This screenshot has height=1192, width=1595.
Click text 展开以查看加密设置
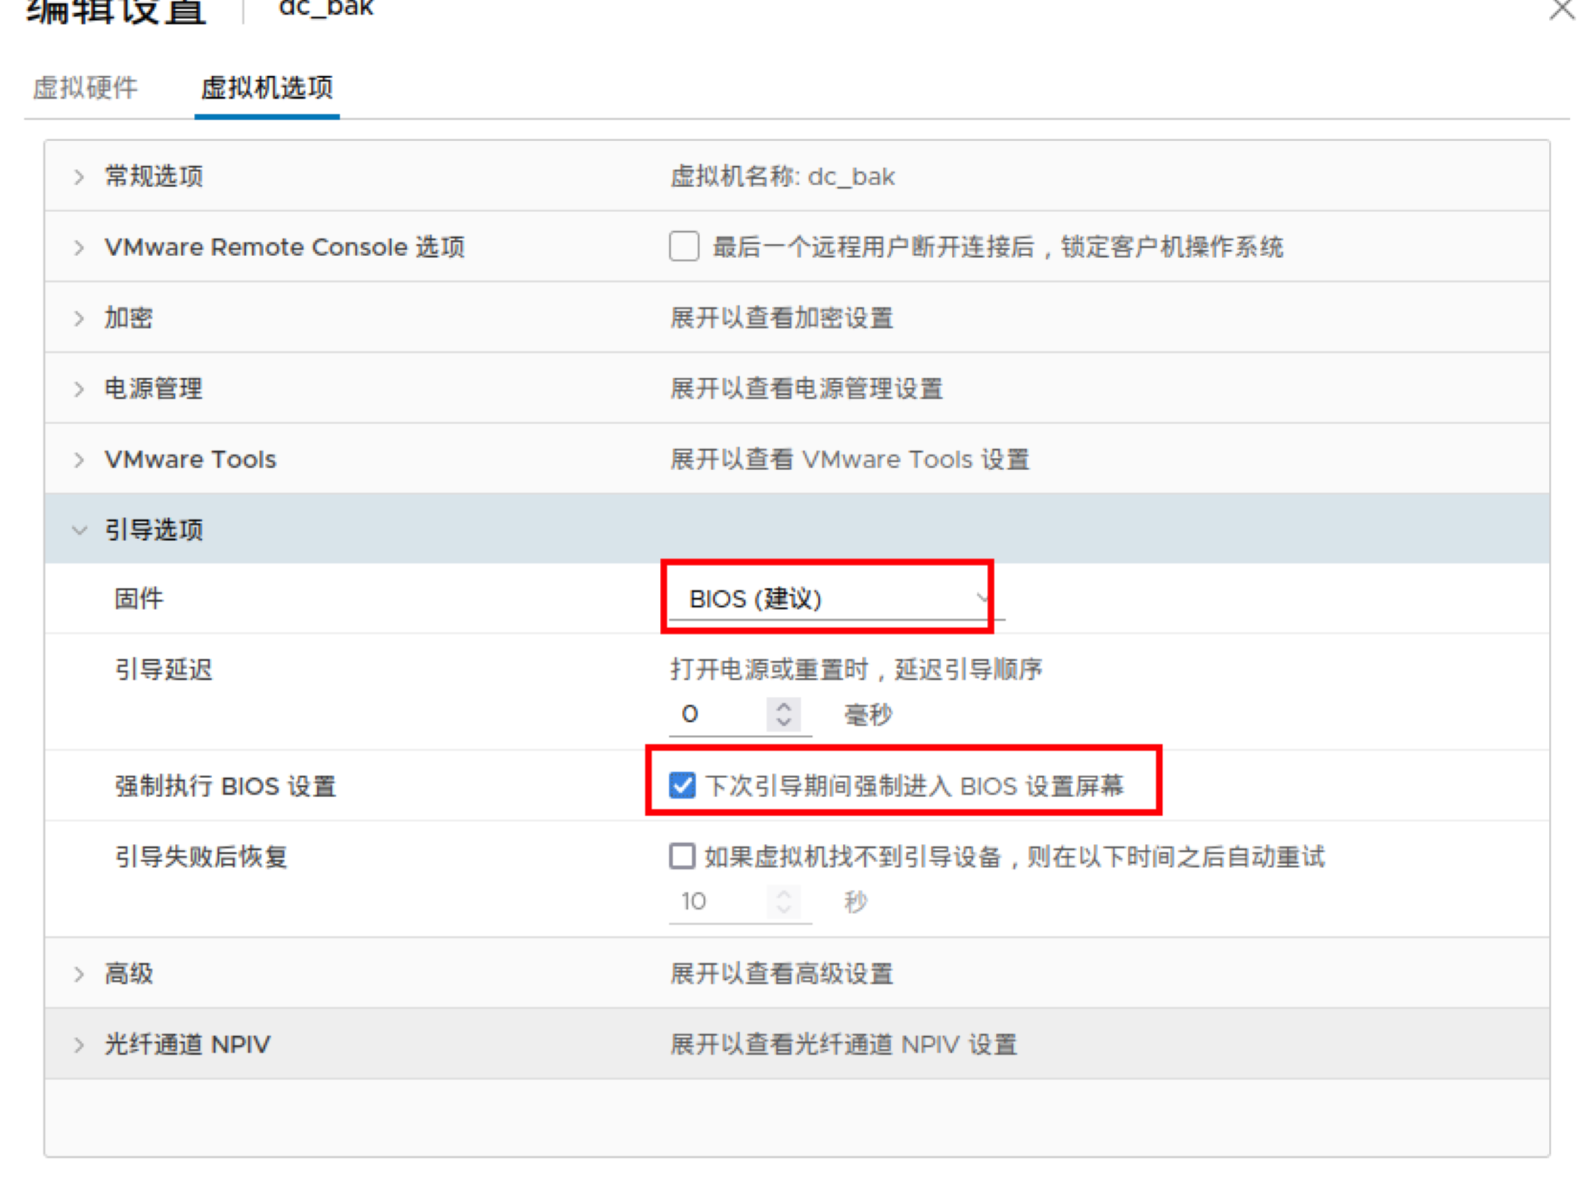781,318
